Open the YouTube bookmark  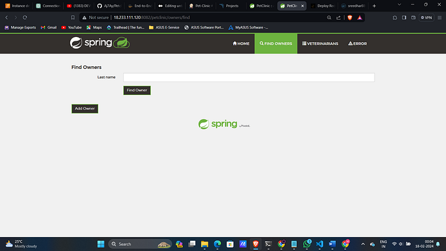[x=71, y=27]
